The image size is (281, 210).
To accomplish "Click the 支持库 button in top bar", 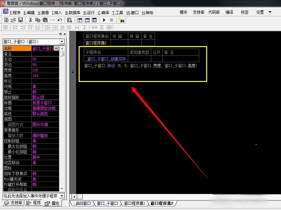I will click(x=199, y=12).
